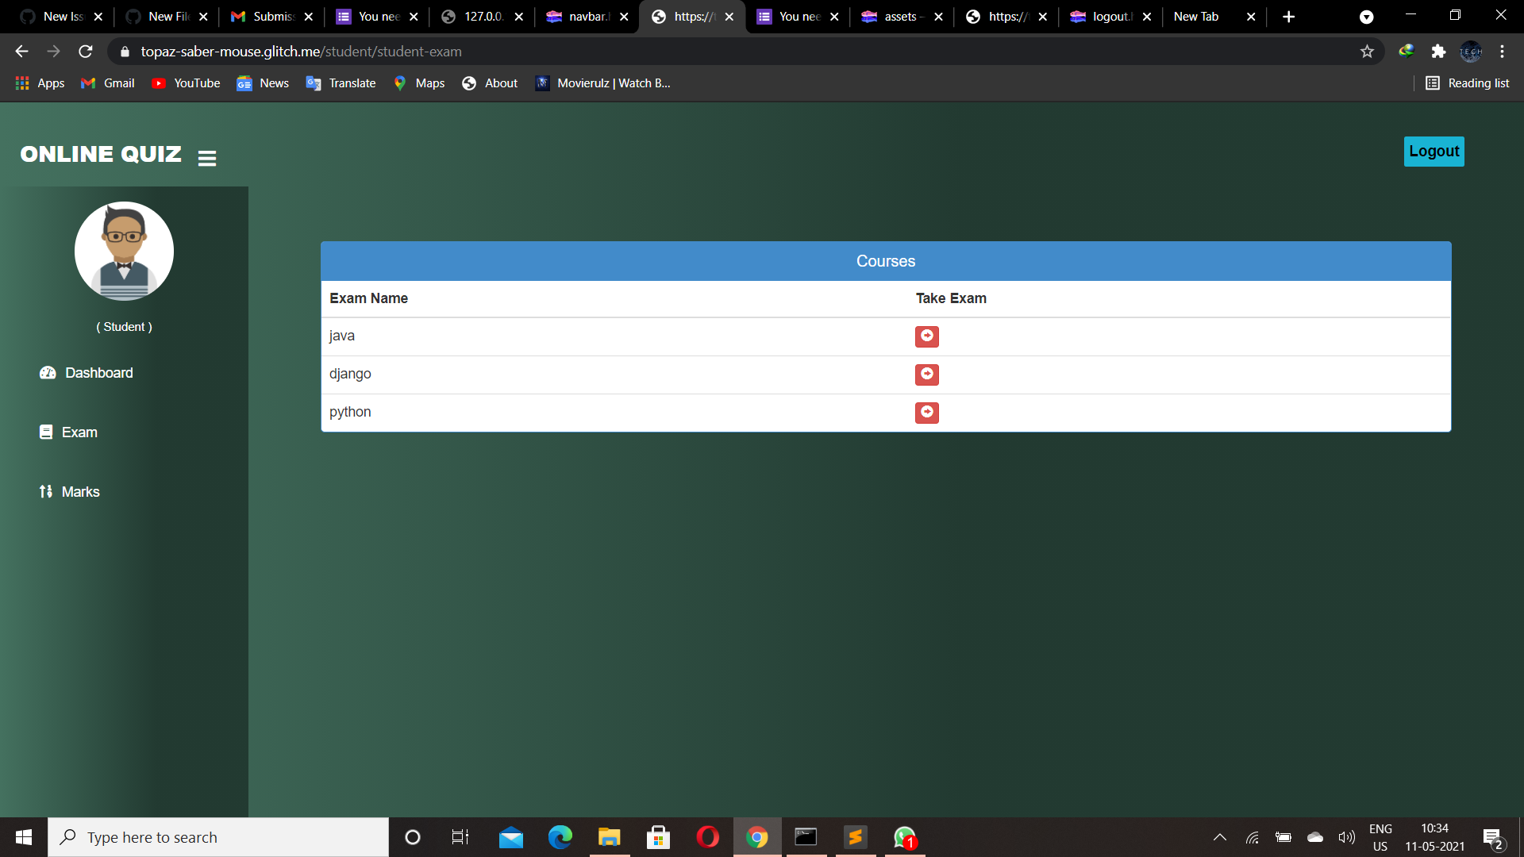
Task: Open the Chrome extensions dropdown
Action: click(x=1439, y=51)
